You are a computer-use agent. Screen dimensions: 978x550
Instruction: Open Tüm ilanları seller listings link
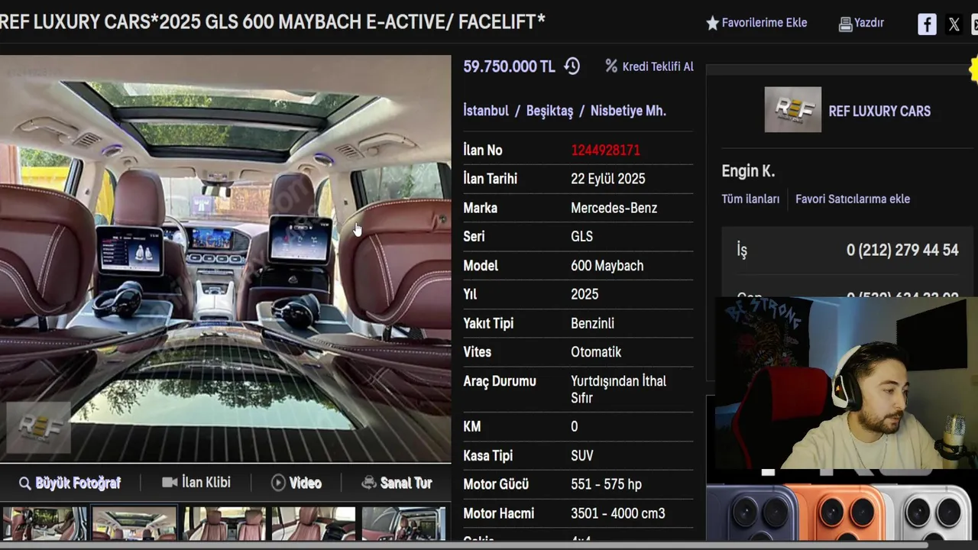(x=750, y=199)
